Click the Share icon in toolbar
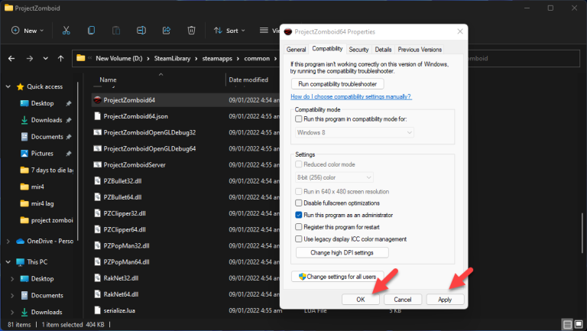The height and width of the screenshot is (331, 587). pos(166,31)
